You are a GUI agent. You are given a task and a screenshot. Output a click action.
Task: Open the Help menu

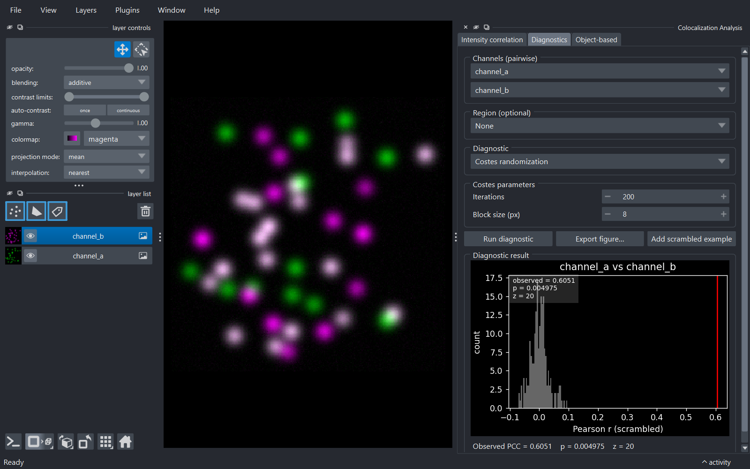click(211, 10)
